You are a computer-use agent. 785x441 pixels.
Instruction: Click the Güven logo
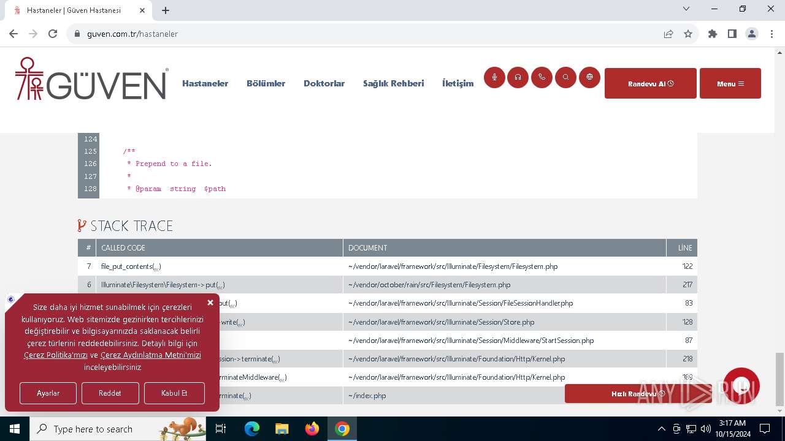point(92,78)
